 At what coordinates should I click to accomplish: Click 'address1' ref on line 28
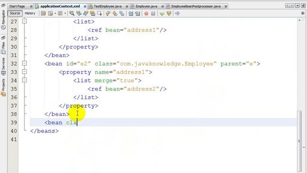point(141,30)
